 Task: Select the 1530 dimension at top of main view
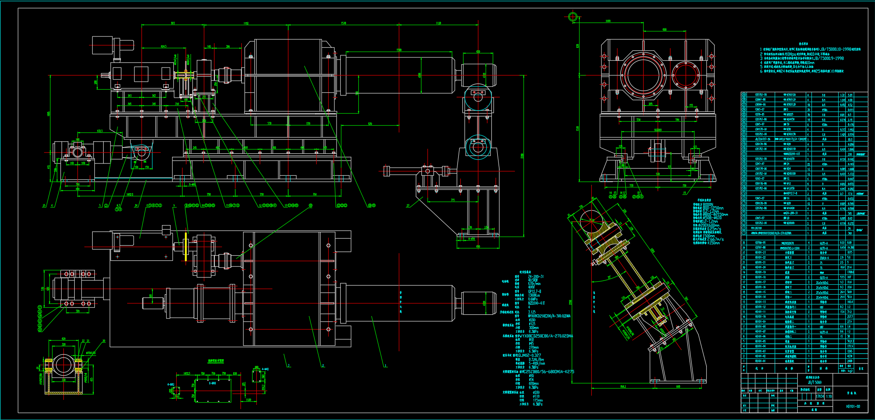click(x=343, y=23)
